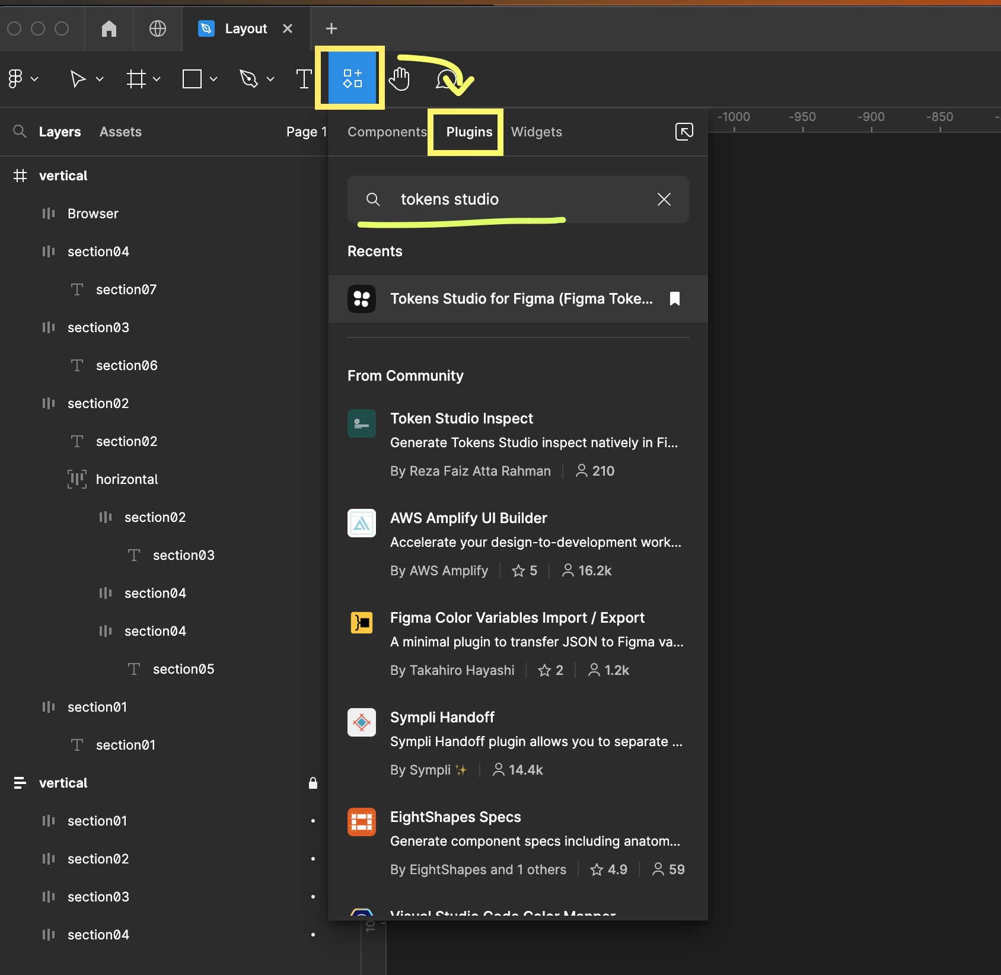1001x975 pixels.
Task: Click auto-layout icon beside horizontal
Action: pos(77,479)
